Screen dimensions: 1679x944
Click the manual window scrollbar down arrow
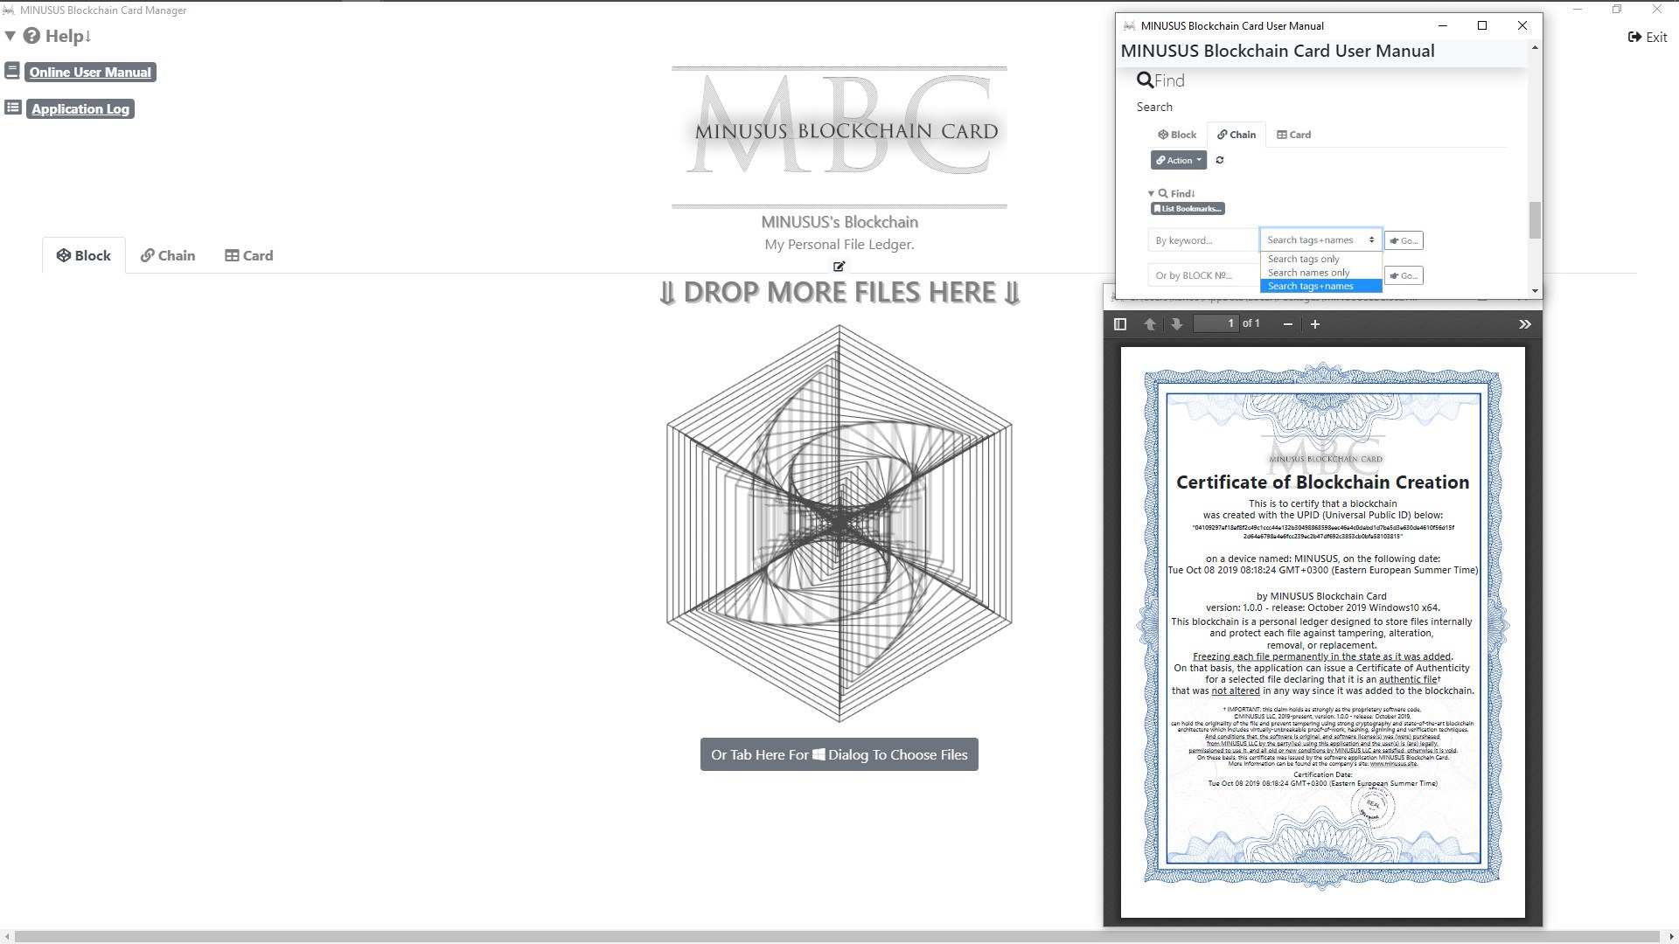1535,291
